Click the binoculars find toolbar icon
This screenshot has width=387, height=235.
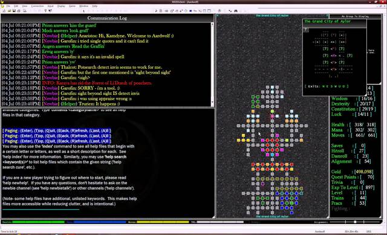pos(236,11)
